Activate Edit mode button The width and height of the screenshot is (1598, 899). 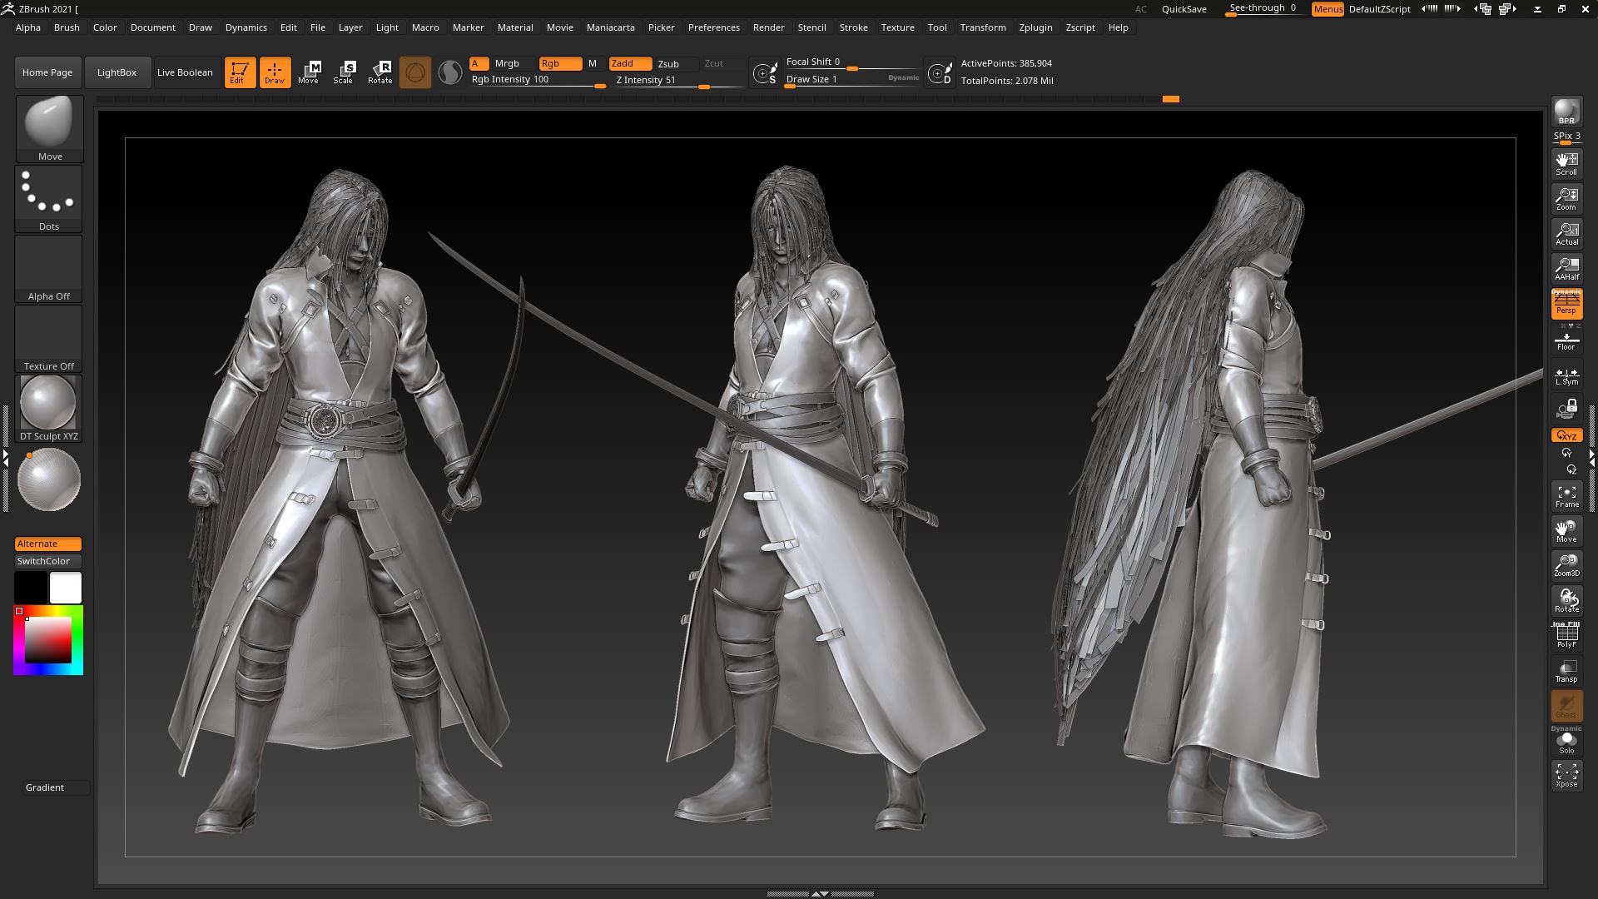tap(240, 72)
